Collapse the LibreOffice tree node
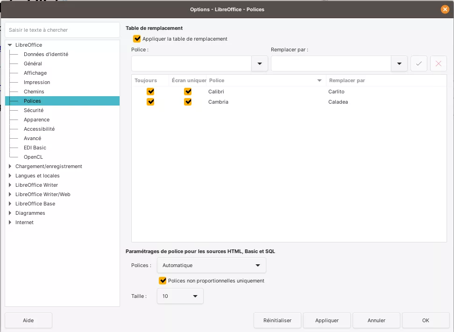454x332 pixels. coord(10,45)
